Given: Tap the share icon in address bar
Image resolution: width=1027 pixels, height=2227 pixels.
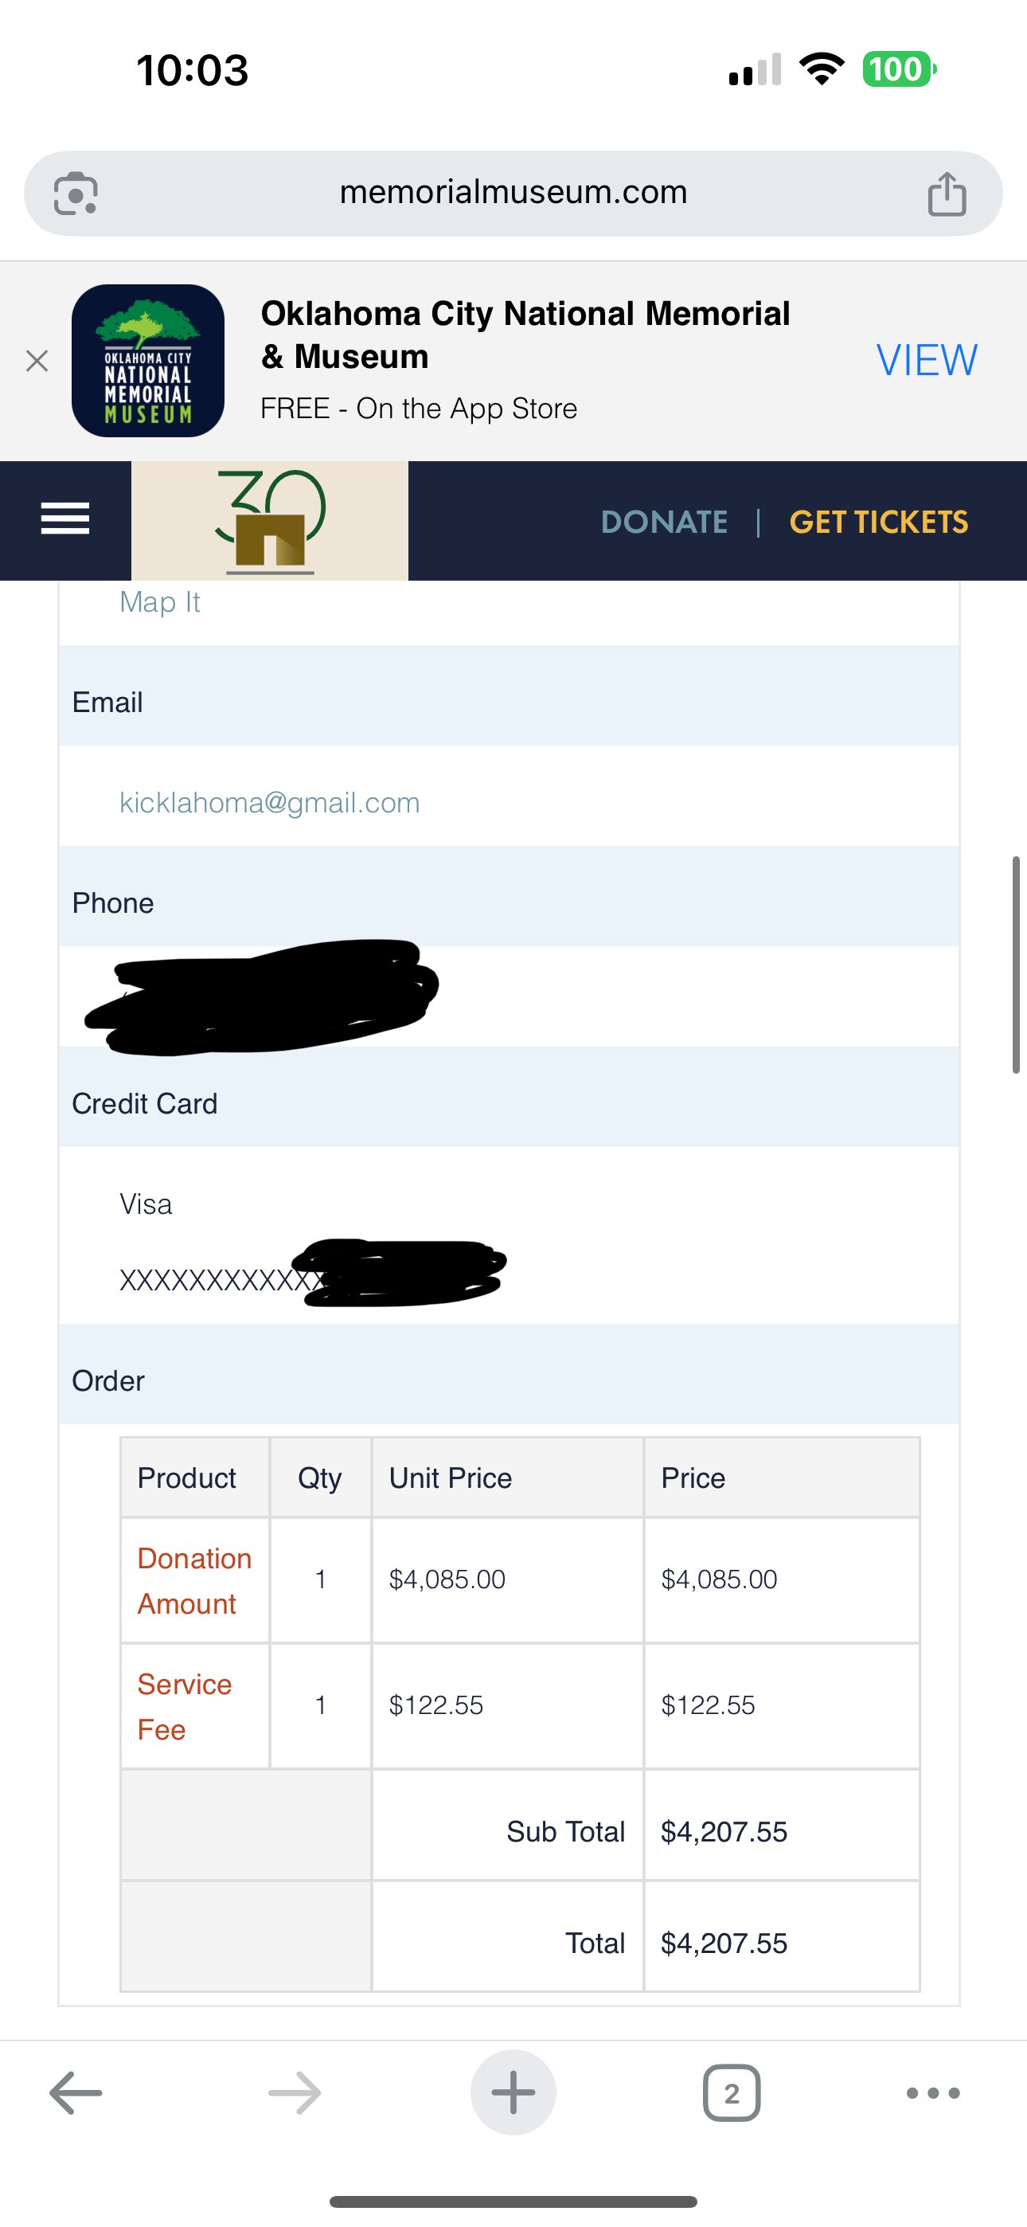Looking at the screenshot, I should point(947,193).
